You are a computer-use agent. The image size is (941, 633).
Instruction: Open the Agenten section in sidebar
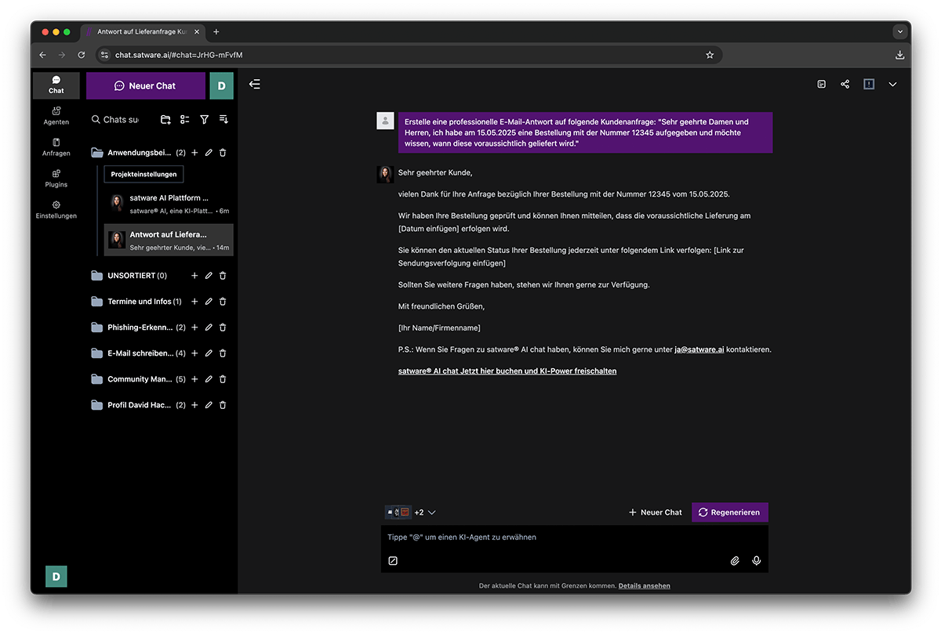56,116
